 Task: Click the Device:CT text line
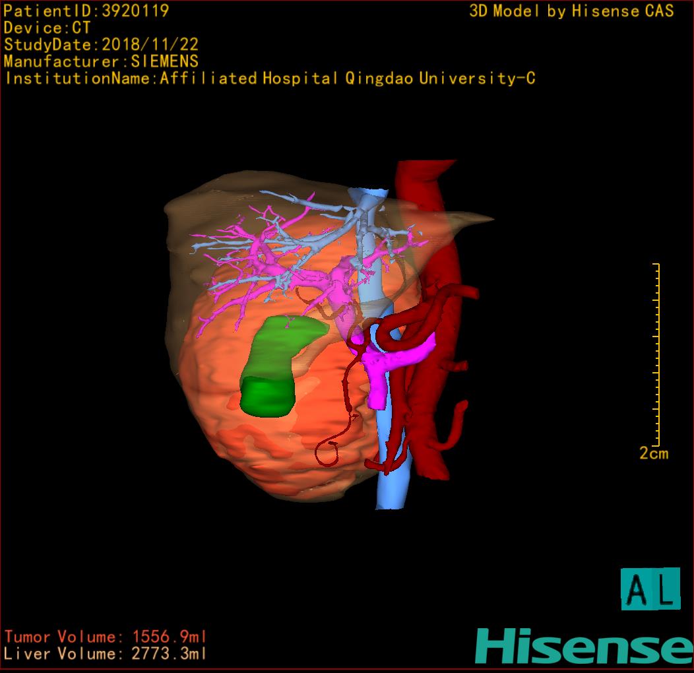pyautogui.click(x=47, y=28)
